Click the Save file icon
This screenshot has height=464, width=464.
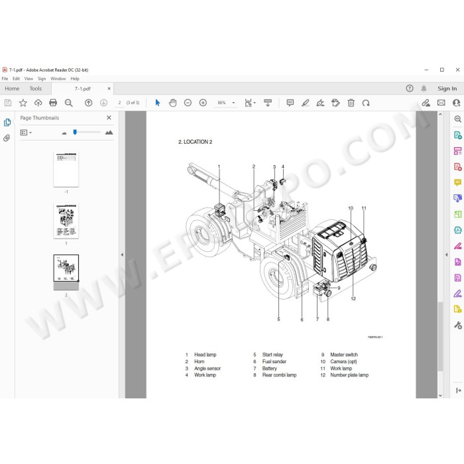point(8,103)
